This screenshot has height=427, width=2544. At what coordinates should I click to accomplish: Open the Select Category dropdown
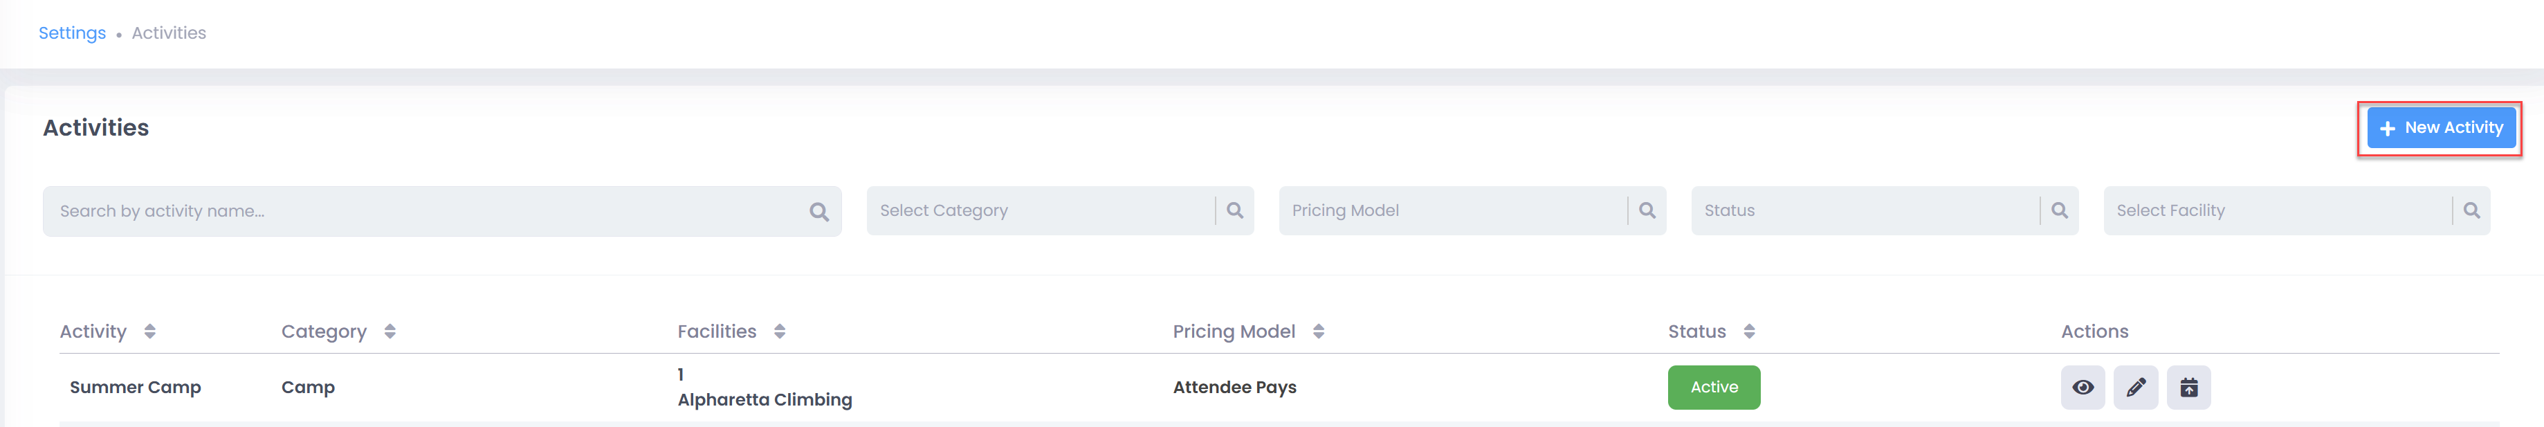tap(1041, 210)
